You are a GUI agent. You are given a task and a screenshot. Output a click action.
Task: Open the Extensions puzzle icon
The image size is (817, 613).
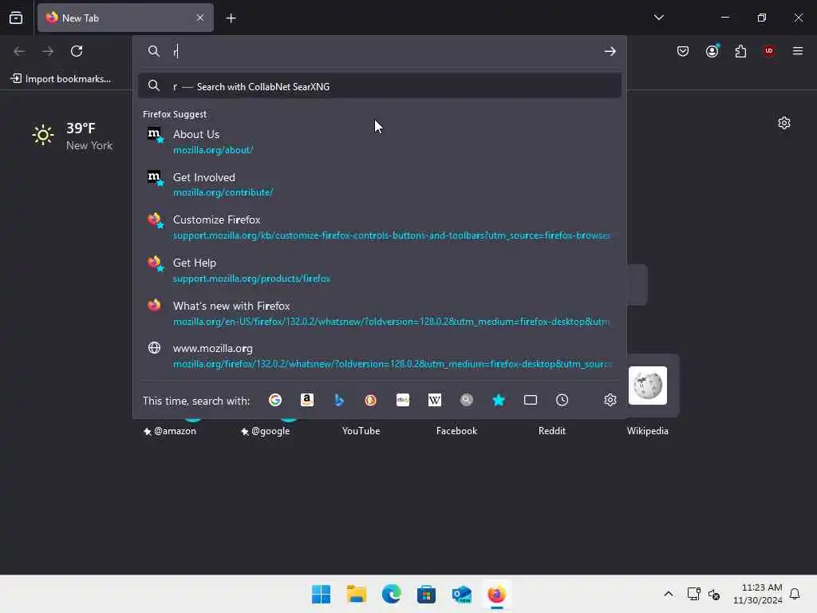(x=740, y=51)
